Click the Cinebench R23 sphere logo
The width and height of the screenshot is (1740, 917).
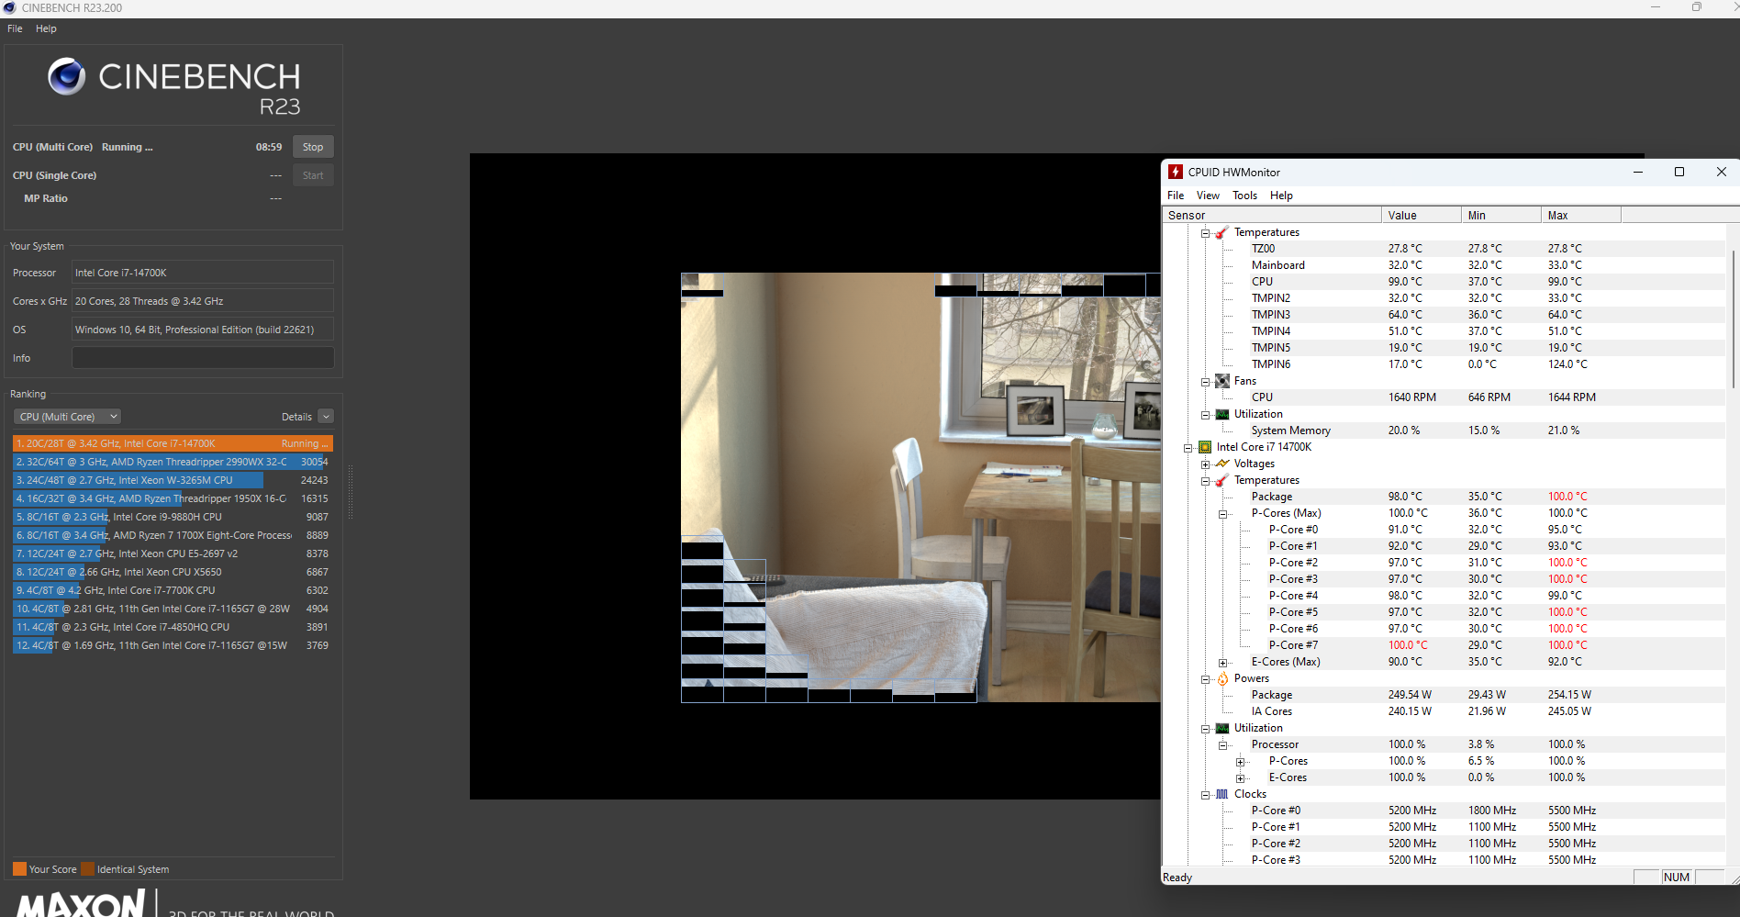click(x=67, y=76)
